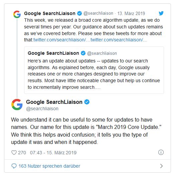Viewport: 175px width, 176px height.
Task: Open the tweet info circle icon
Action: pyautogui.click(x=161, y=152)
